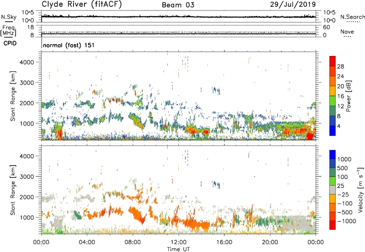365x252 pixels.
Task: Click the solid frequency line in Freq panel
Action: point(178,34)
